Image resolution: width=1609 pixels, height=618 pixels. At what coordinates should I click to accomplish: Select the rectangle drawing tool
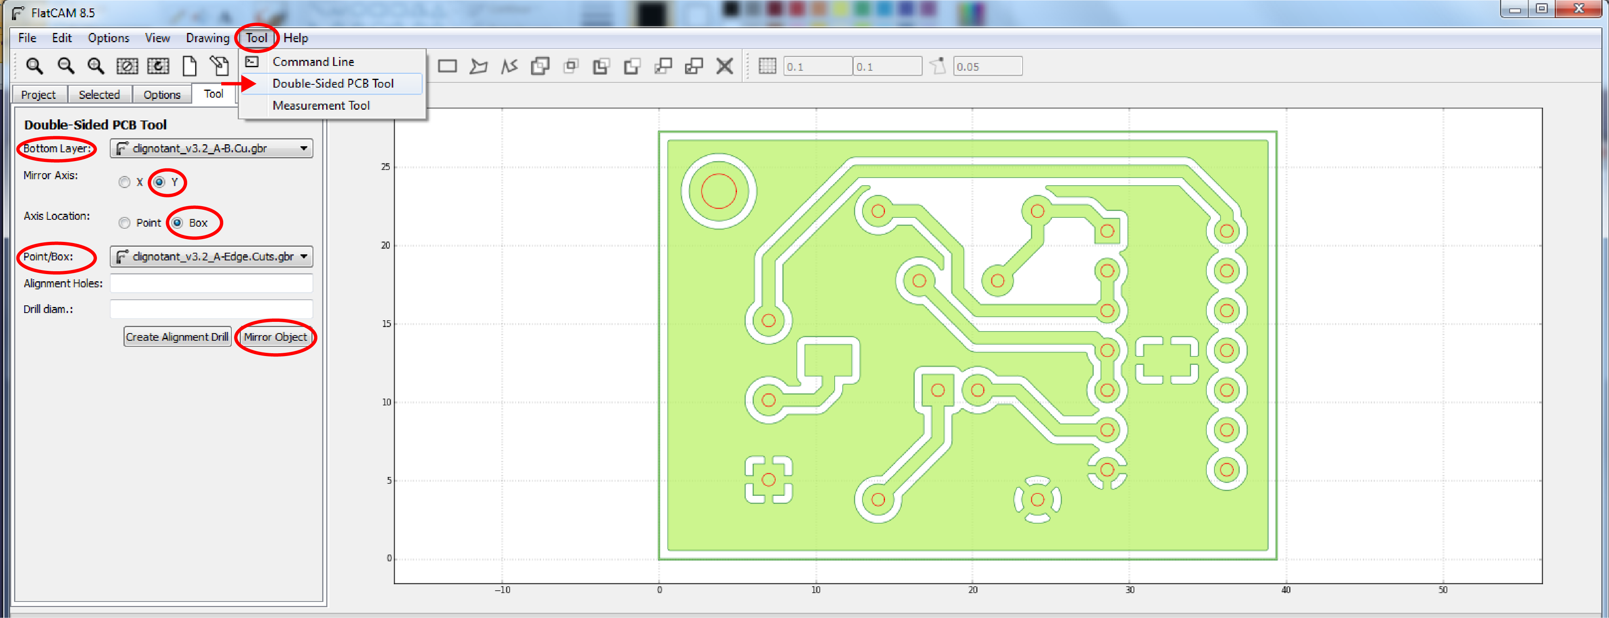[447, 65]
